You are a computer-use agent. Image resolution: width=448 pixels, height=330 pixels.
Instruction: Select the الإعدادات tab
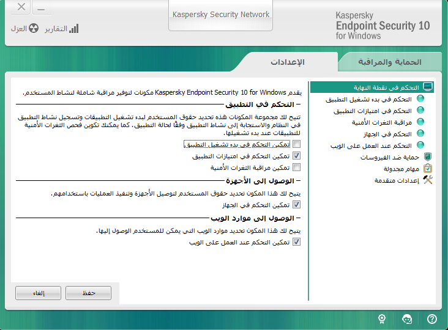tap(288, 62)
